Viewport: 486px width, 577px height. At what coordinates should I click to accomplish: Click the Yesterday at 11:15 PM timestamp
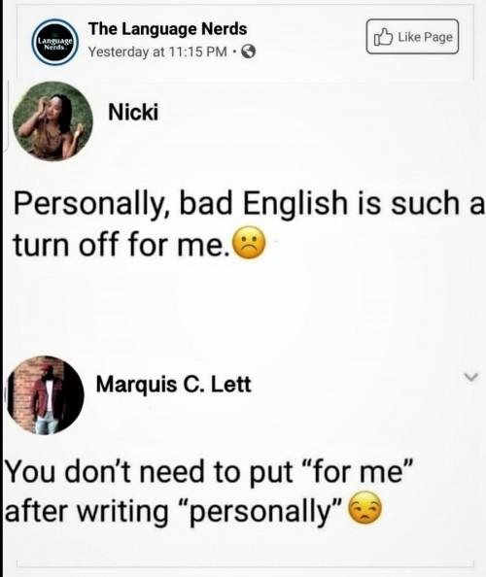tap(157, 52)
